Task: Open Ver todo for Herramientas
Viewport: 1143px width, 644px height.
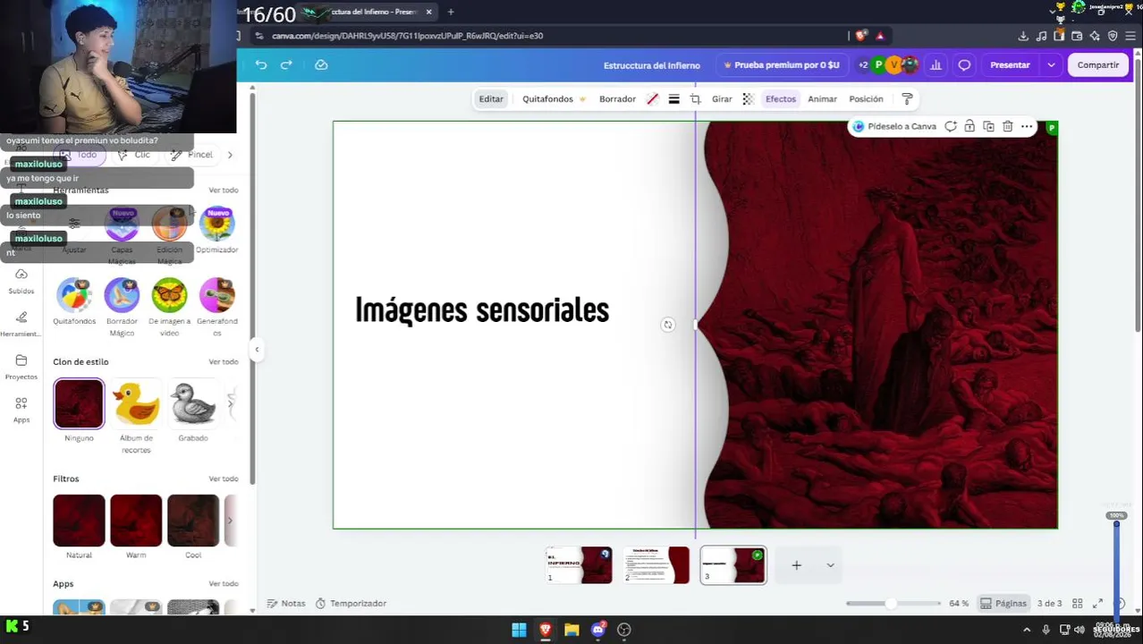Action: pyautogui.click(x=224, y=191)
